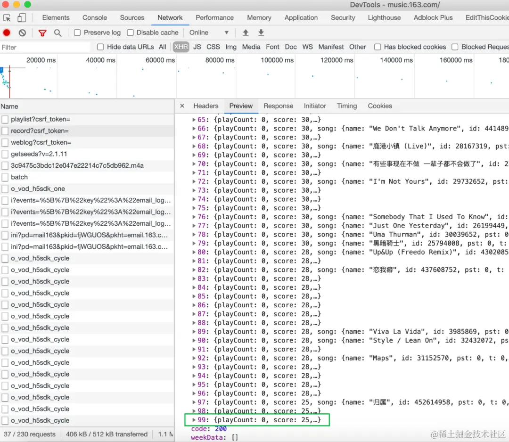Switch to the Elements panel
This screenshot has width=509, height=442.
[x=56, y=17]
